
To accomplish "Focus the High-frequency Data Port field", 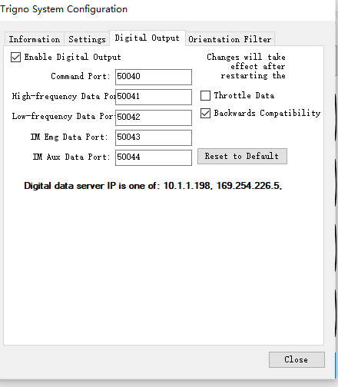I will 154,97.
